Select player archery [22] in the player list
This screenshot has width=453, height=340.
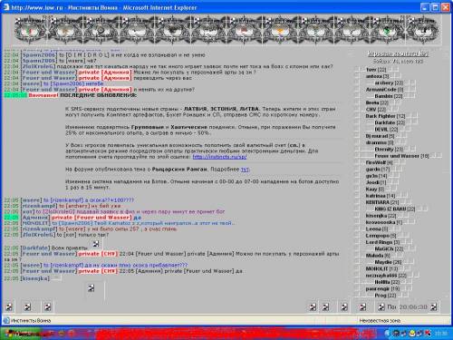point(389,83)
